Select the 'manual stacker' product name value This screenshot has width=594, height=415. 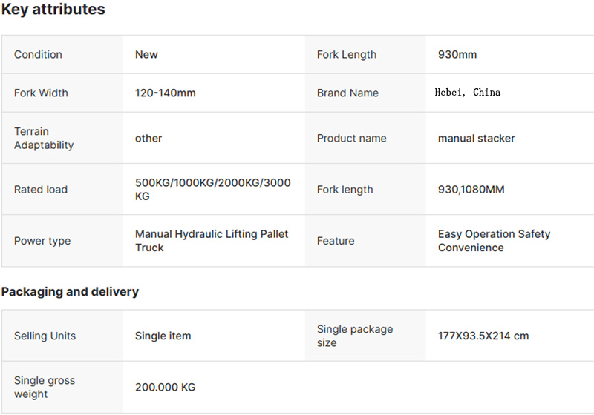(x=476, y=139)
